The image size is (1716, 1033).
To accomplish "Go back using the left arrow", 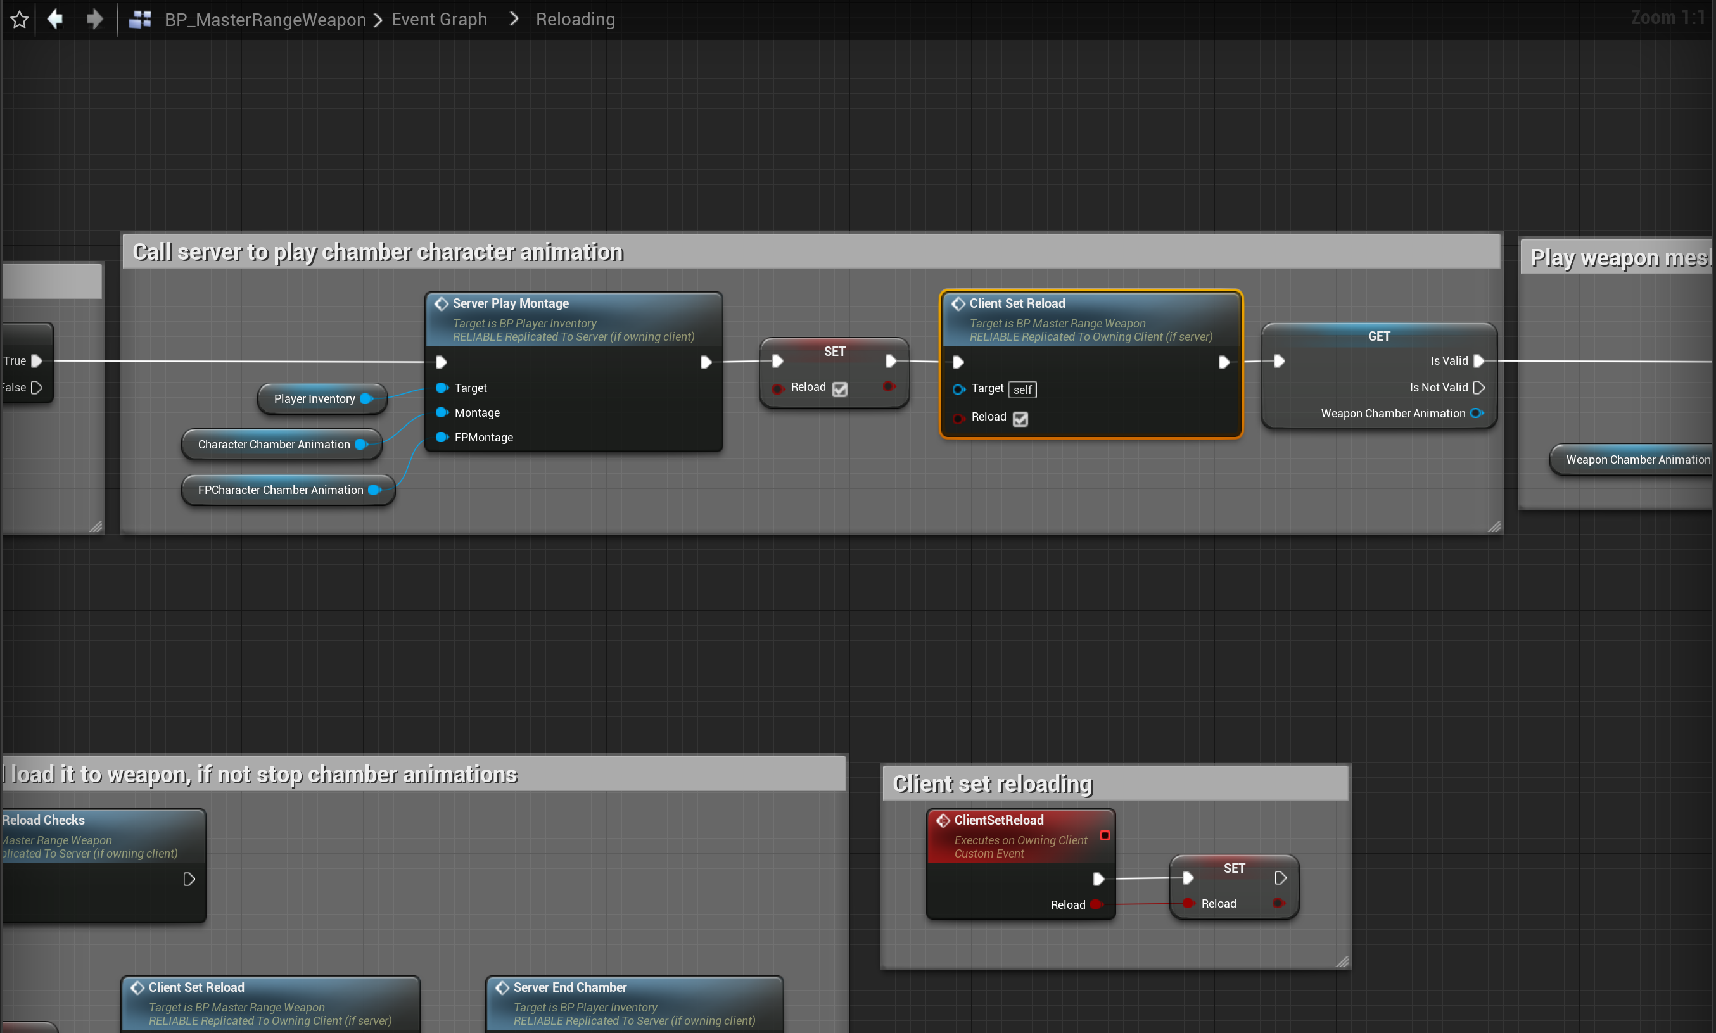I will coord(56,19).
